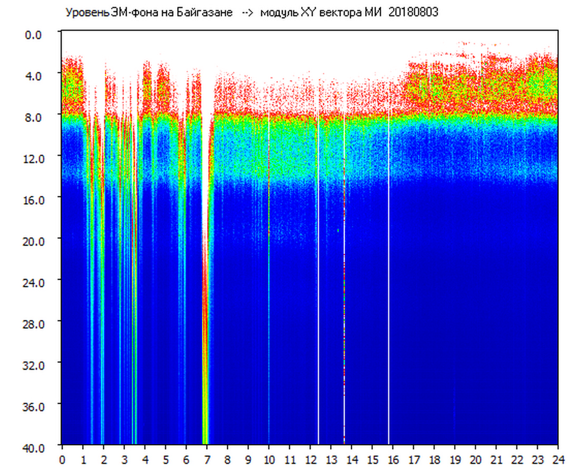Click hour 24 label on horizontal axis
Screen dimensions: 578x475
(558, 460)
